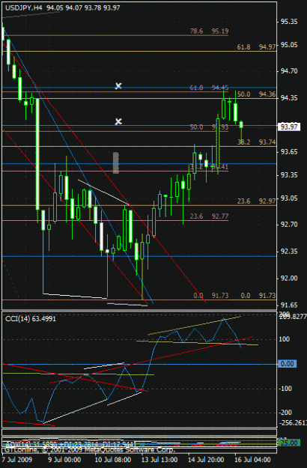Click the highlighted 0.00 CCI level label

tap(288, 364)
